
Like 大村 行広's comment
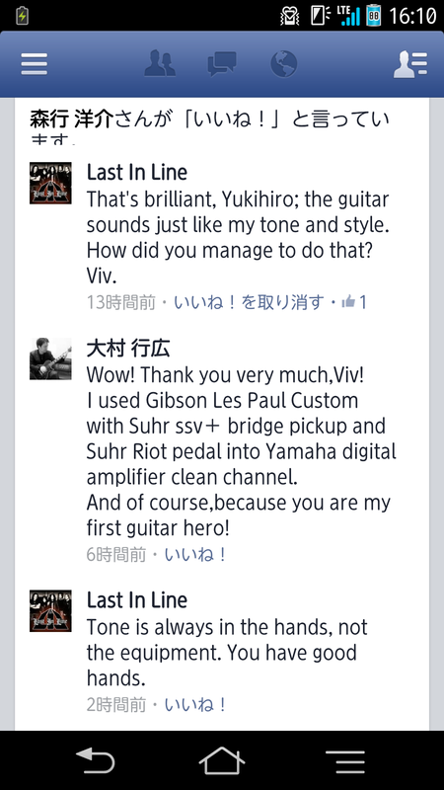click(195, 555)
